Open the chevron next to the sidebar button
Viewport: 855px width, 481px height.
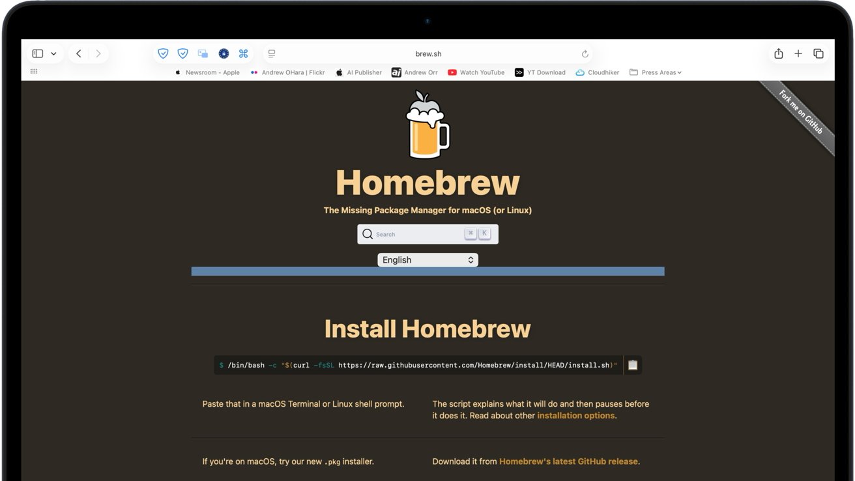pos(54,53)
